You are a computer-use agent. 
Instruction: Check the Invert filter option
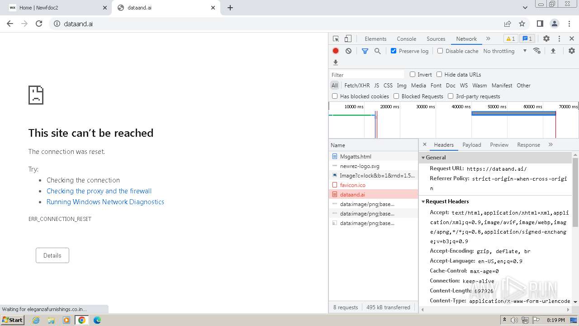[x=413, y=75]
